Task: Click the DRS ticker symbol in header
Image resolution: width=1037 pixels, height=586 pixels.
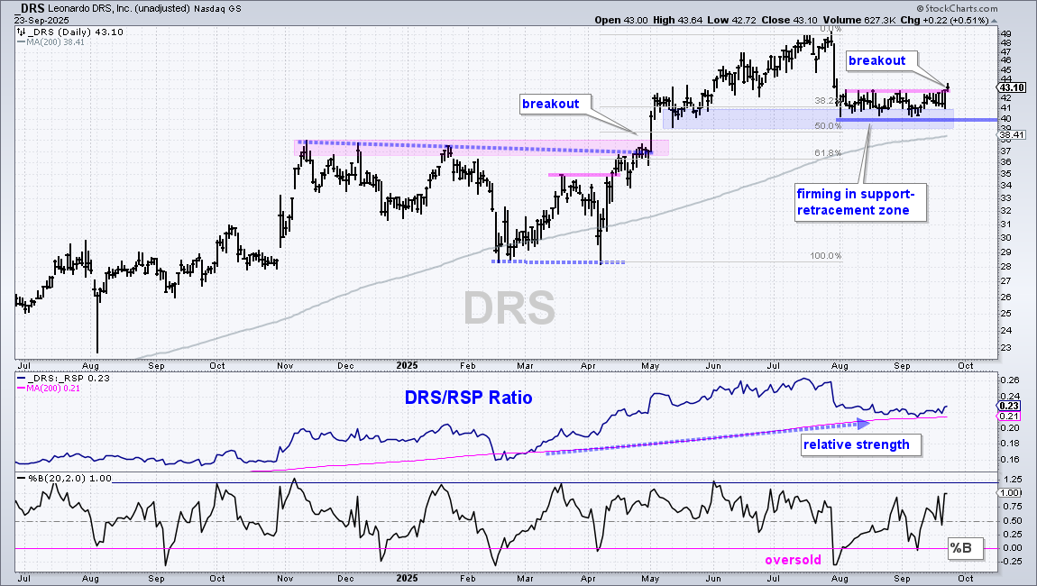Action: [x=31, y=9]
